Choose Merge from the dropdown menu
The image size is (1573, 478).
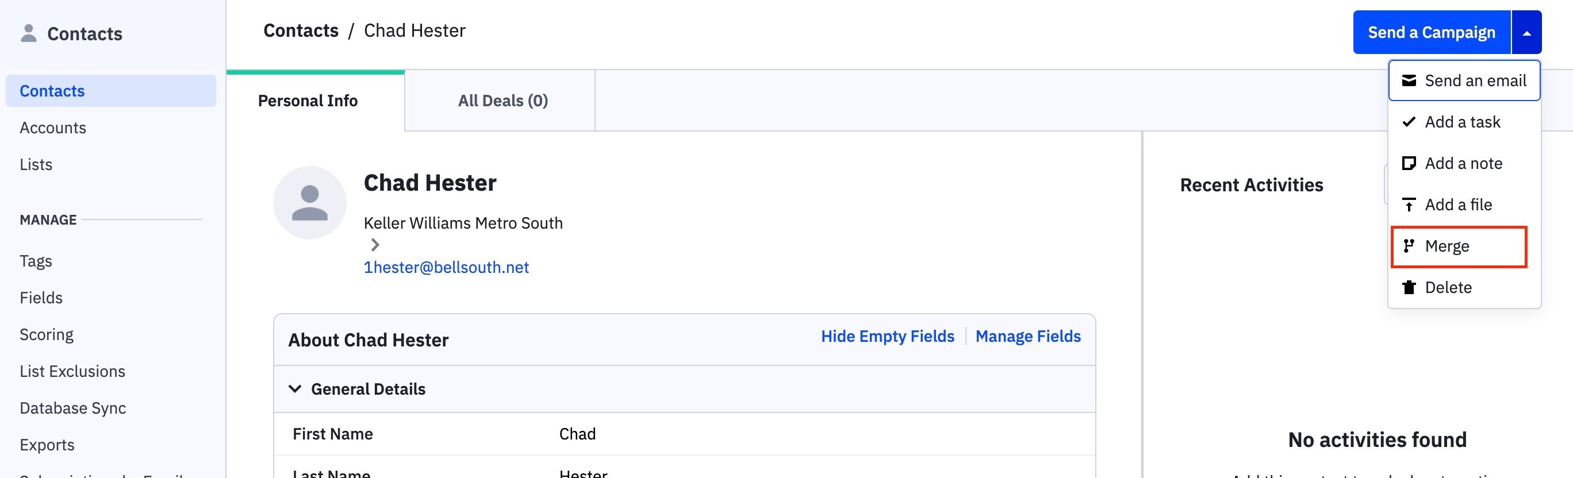[x=1459, y=246]
